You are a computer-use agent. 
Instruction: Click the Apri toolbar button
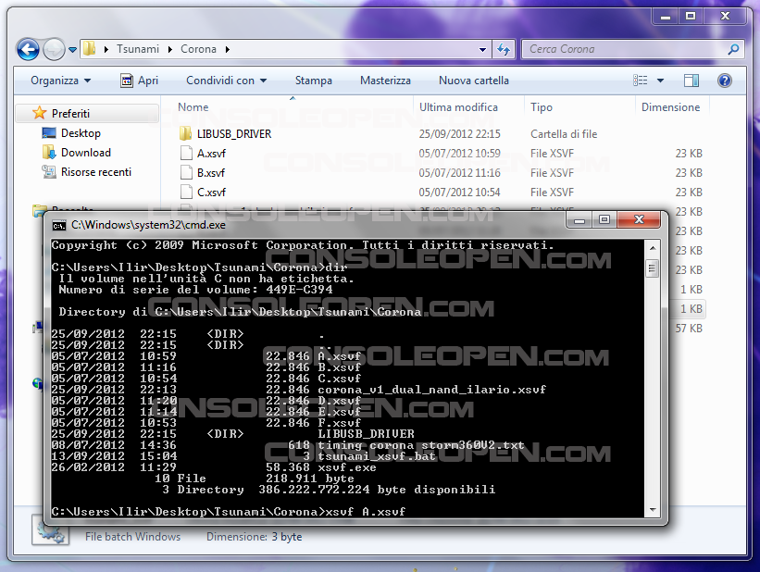click(x=139, y=81)
